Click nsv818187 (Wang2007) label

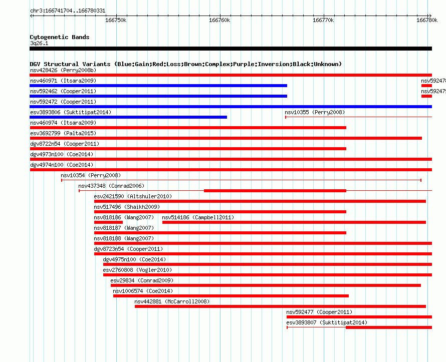(x=124, y=228)
